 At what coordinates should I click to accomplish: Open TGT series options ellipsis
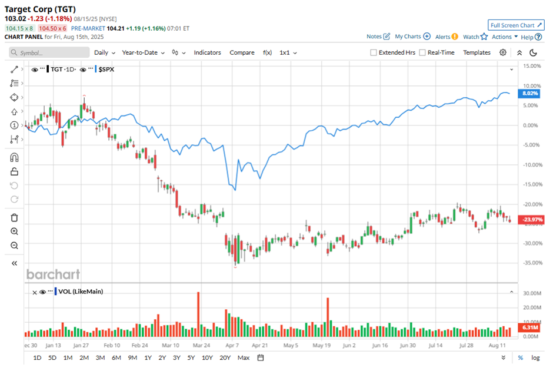[42, 68]
